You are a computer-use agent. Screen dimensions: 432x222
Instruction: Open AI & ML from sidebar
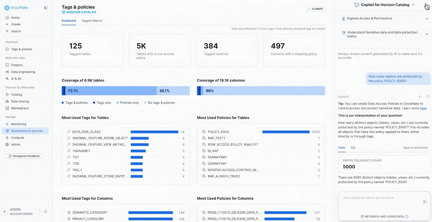(16, 79)
